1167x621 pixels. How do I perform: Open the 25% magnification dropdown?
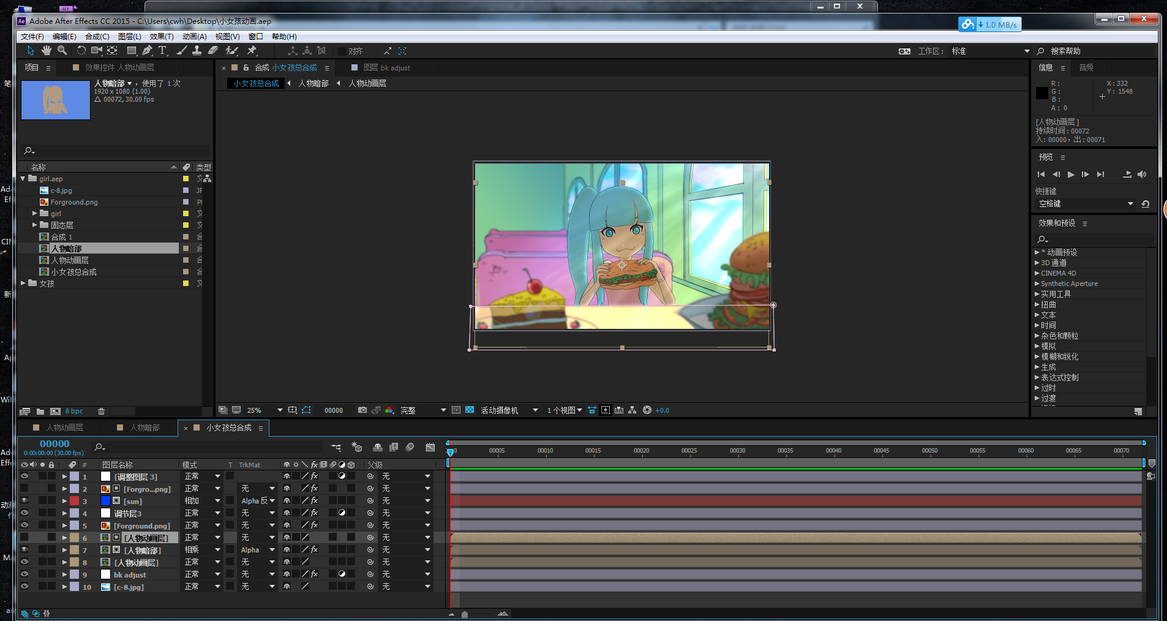[x=280, y=410]
